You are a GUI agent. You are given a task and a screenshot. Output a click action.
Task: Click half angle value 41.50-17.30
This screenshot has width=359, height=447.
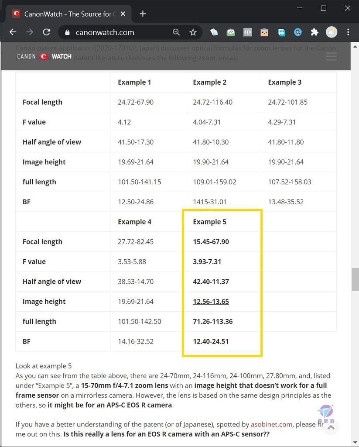[x=136, y=142]
